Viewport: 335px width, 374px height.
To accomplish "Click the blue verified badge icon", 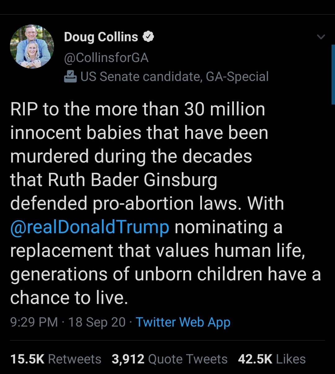I will (148, 37).
